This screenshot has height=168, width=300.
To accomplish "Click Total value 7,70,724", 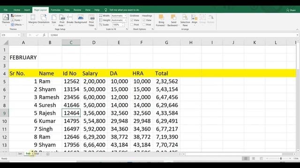I will (167, 145).
